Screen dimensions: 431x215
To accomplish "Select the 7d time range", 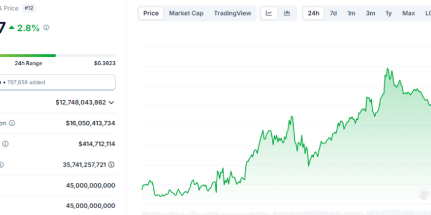I will (x=333, y=13).
